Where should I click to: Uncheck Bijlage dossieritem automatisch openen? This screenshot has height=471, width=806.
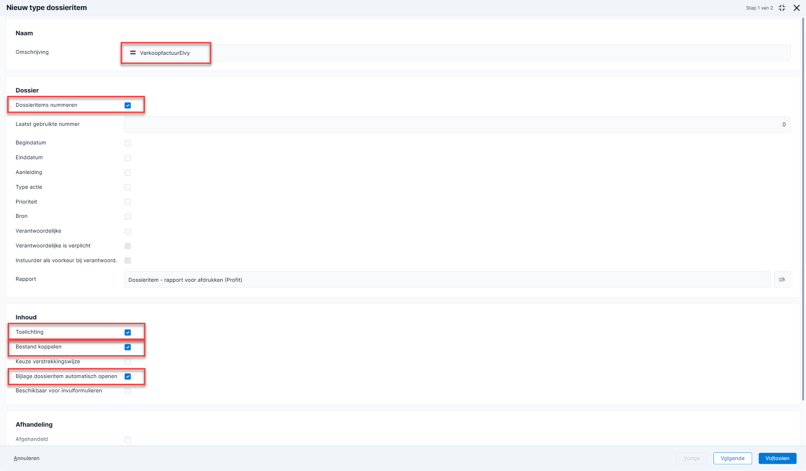(x=128, y=377)
